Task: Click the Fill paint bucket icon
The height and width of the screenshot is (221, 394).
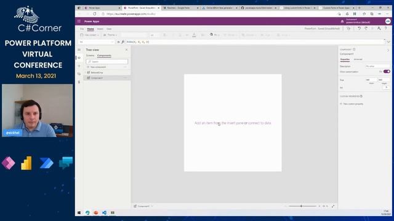Action: pyautogui.click(x=211, y=35)
